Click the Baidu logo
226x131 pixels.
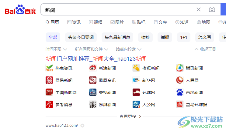[x=20, y=9]
